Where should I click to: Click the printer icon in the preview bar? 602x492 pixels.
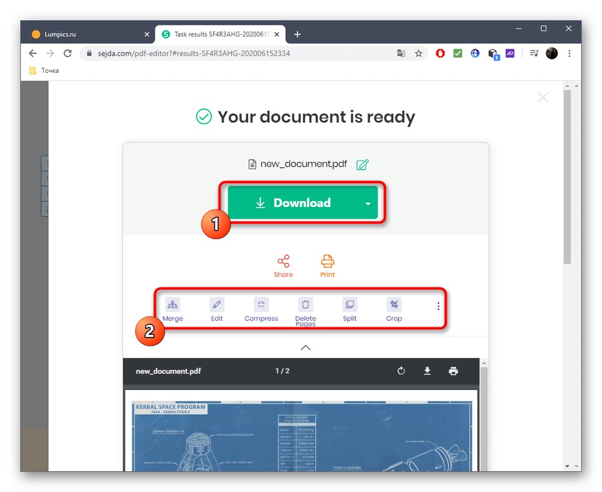click(x=454, y=371)
